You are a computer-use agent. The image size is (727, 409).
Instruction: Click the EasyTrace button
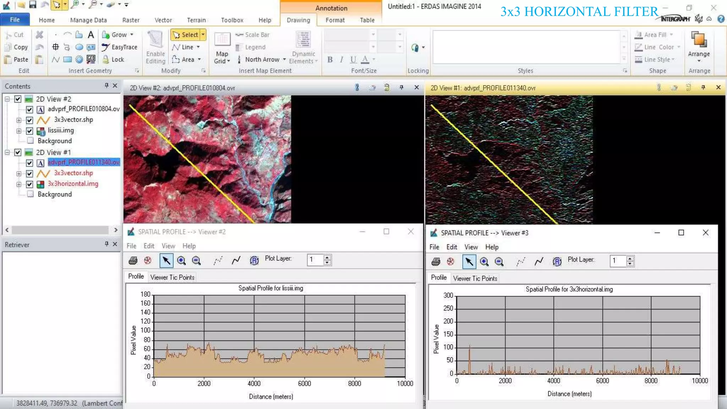[x=120, y=47]
